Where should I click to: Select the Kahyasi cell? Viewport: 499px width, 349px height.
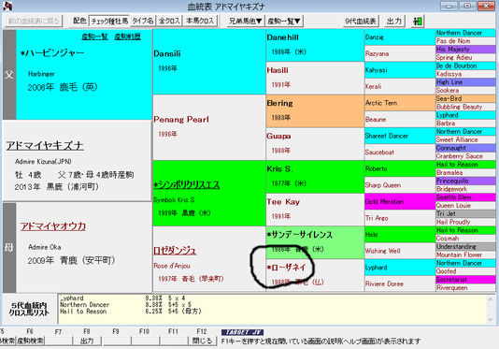pyautogui.click(x=400, y=70)
